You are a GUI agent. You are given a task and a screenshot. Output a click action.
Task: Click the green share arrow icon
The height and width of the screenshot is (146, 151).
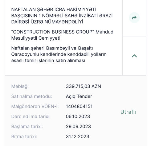tap(134, 18)
